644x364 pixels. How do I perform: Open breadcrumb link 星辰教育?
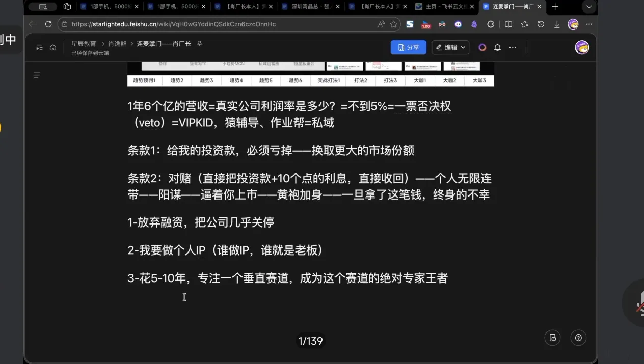click(x=84, y=43)
